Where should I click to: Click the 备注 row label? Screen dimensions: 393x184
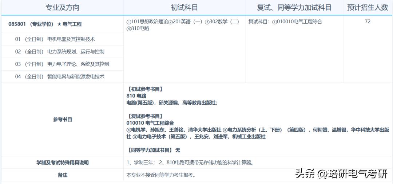point(63,175)
